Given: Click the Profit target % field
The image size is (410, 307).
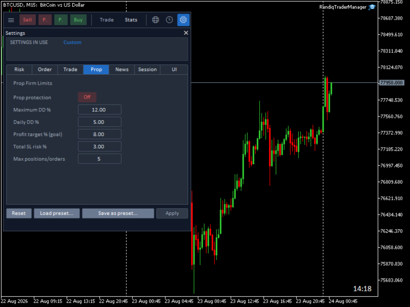Looking at the screenshot, I should 99,134.
